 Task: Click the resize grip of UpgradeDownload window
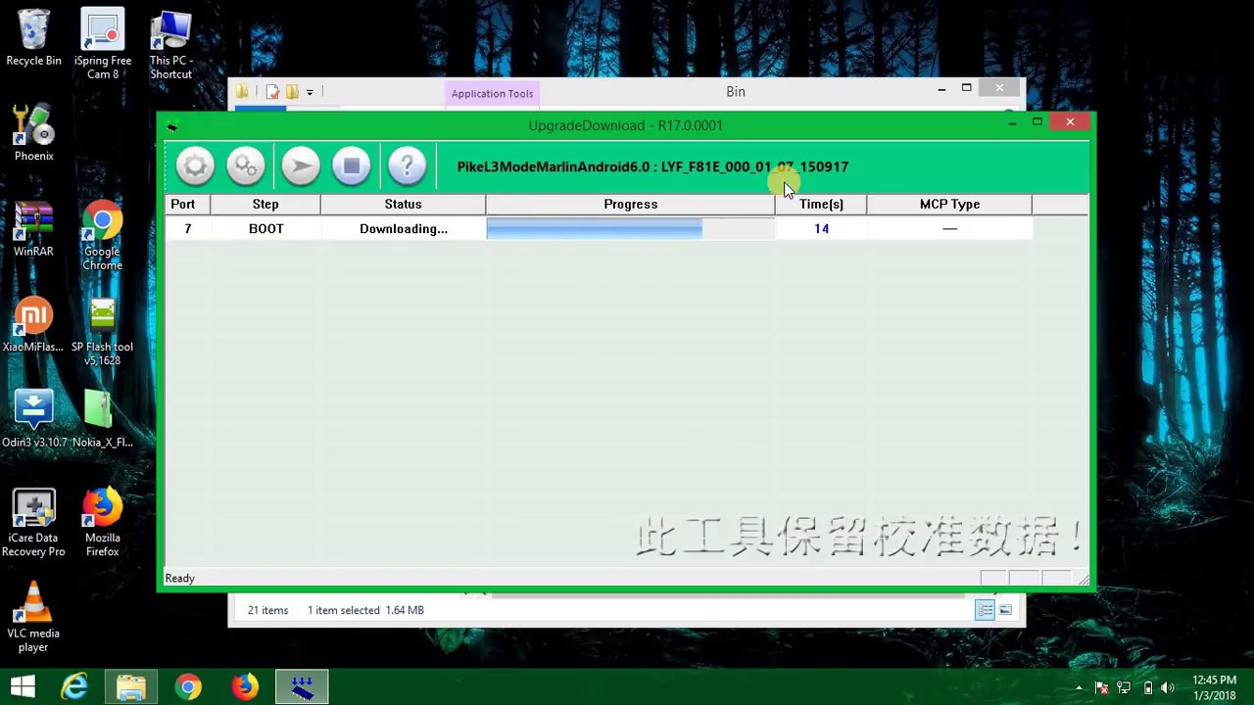pos(1083,580)
